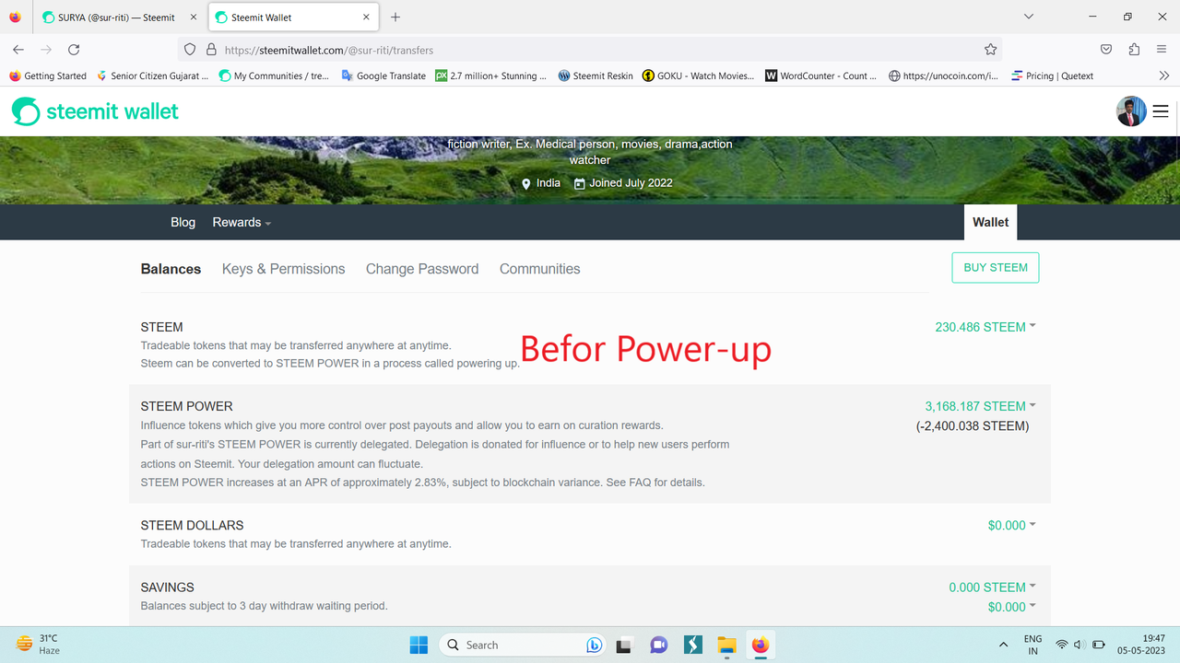
Task: Click the taskbar Search box
Action: tap(523, 645)
